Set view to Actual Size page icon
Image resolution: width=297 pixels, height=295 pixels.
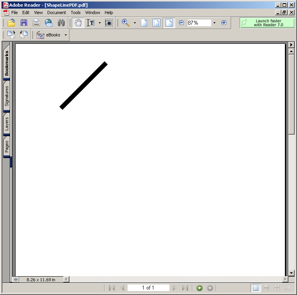144,23
